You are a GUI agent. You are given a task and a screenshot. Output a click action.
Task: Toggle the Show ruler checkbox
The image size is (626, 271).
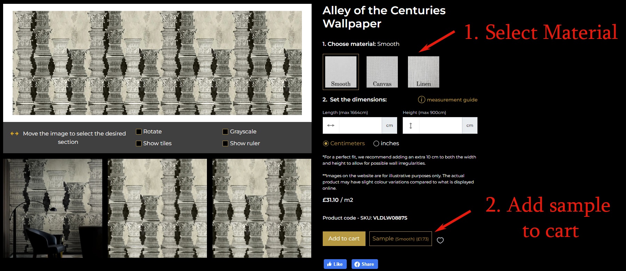pyautogui.click(x=225, y=143)
